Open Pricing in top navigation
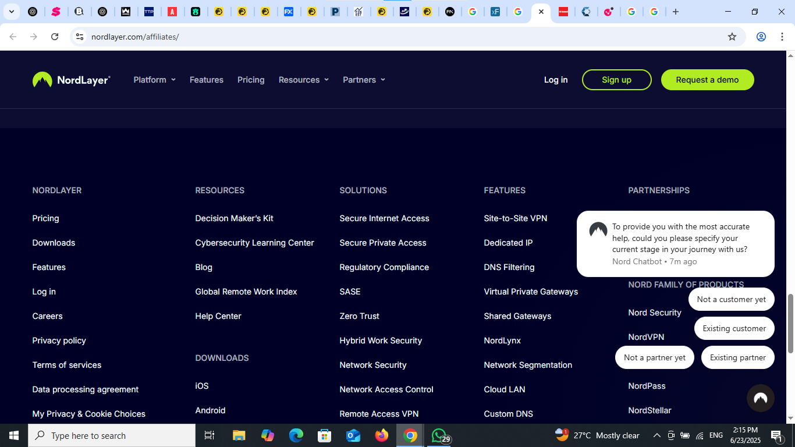The height and width of the screenshot is (447, 795). tap(251, 80)
